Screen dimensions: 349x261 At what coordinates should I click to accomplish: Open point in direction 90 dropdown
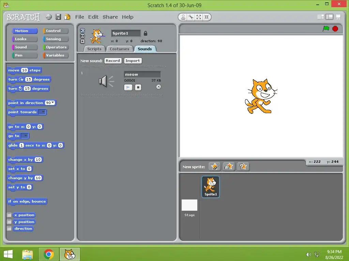[53, 103]
